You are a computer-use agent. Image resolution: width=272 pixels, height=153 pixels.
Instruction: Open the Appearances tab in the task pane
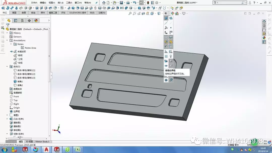coord(264,38)
